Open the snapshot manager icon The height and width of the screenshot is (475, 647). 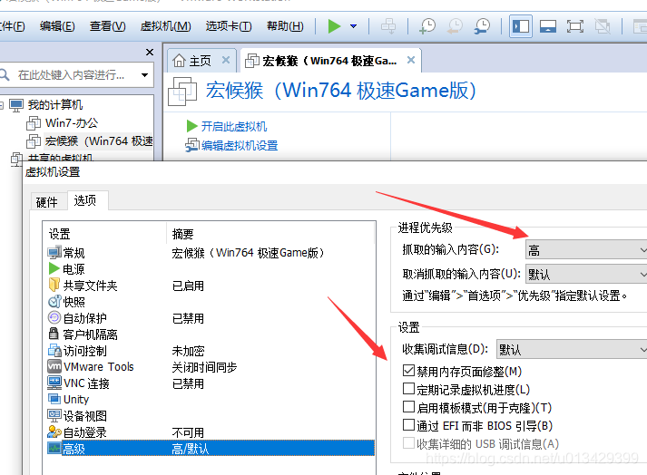[x=482, y=26]
